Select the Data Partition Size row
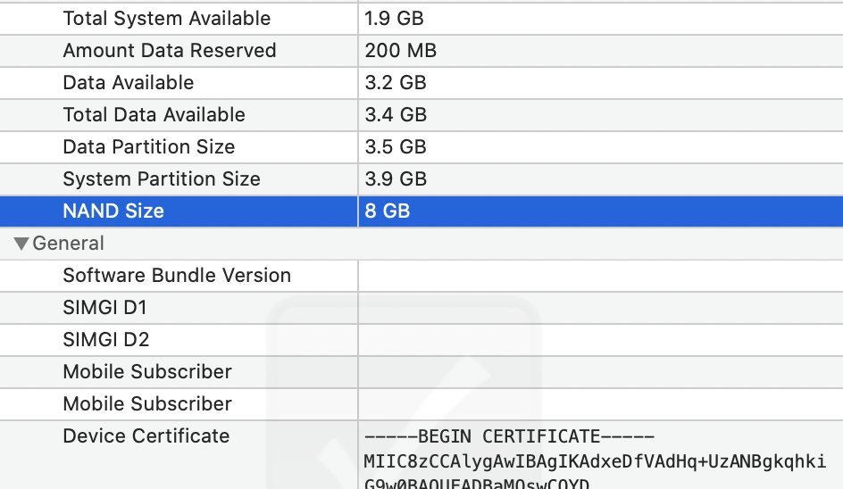 pos(148,147)
